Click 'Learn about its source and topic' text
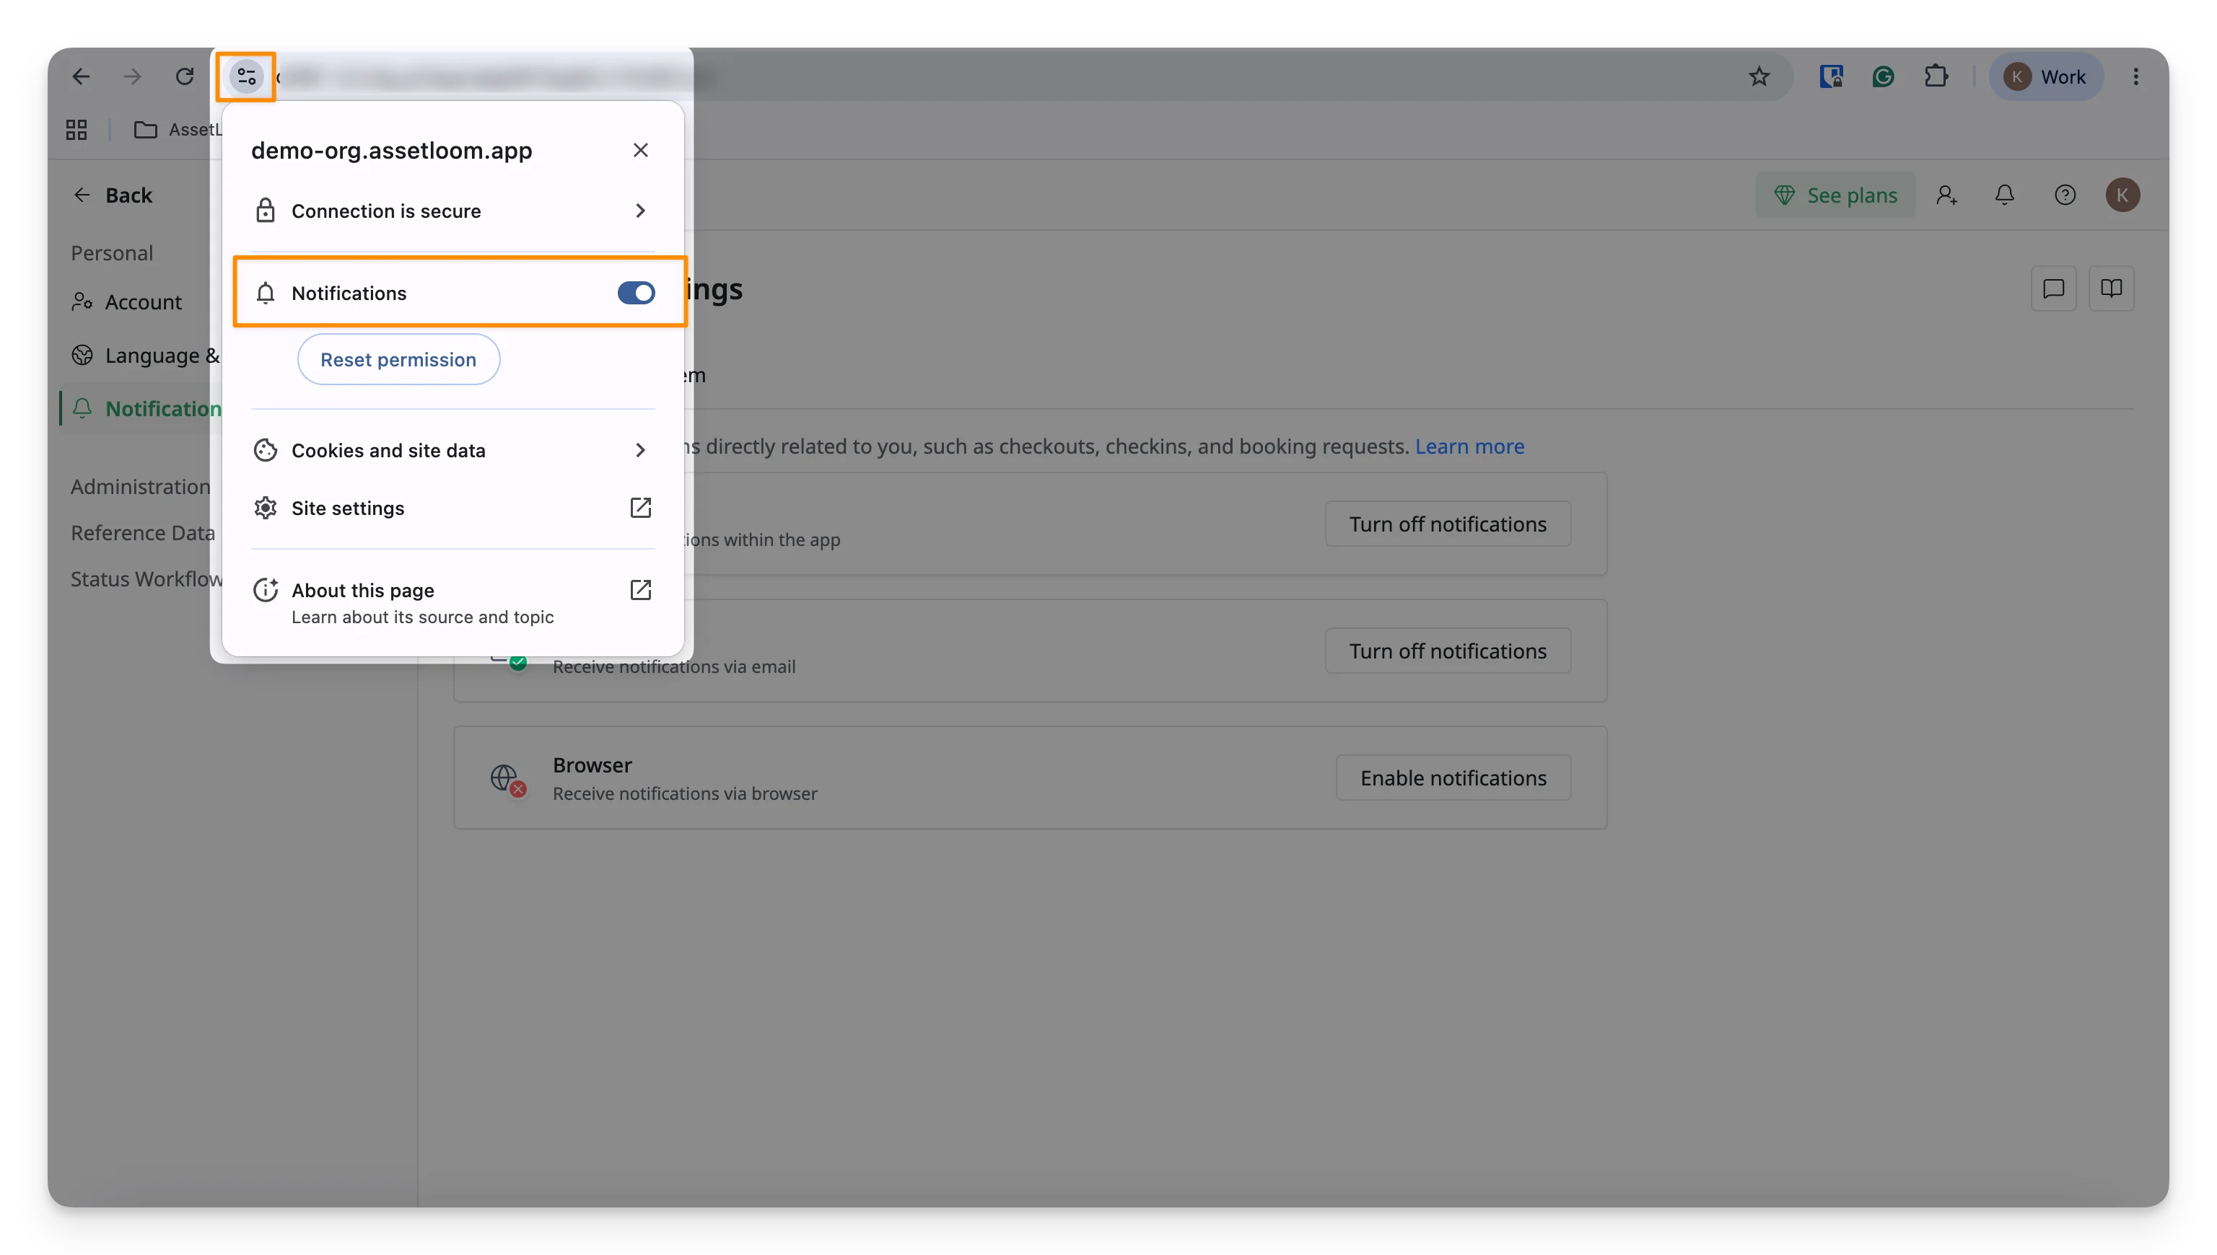 [x=422, y=616]
